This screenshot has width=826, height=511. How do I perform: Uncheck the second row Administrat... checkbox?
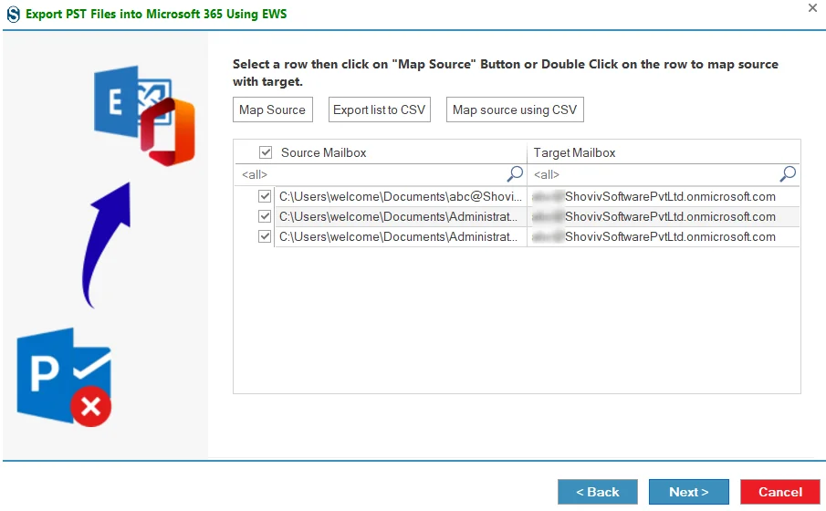pos(265,216)
